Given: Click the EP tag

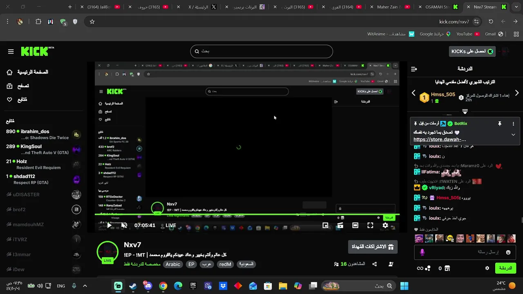Looking at the screenshot, I should click(191, 264).
